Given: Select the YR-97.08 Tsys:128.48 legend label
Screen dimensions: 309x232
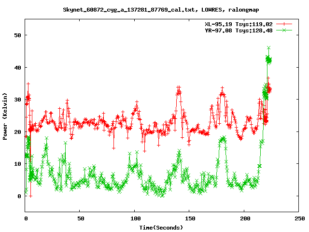Looking at the screenshot, I should [x=239, y=30].
